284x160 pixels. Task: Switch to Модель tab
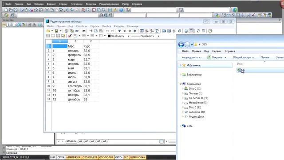click(x=71, y=141)
